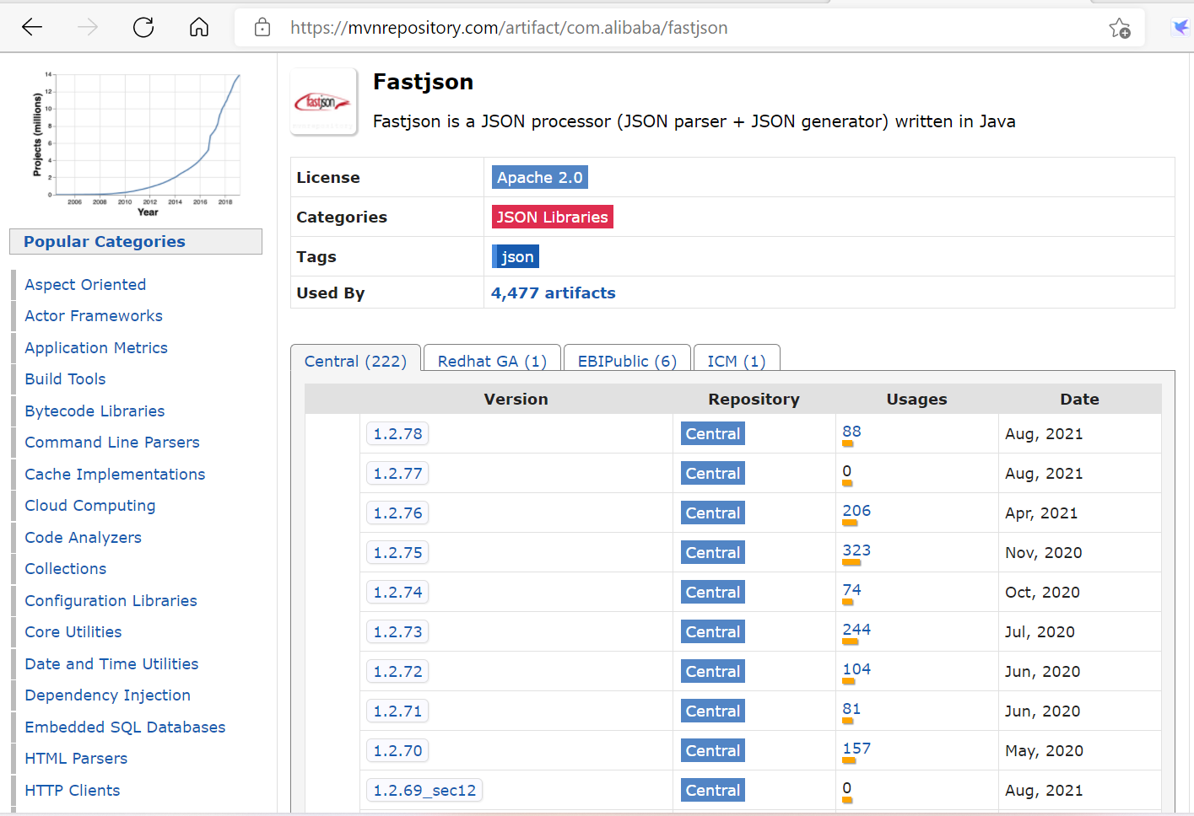Open Aspect Oriented category

coord(85,284)
